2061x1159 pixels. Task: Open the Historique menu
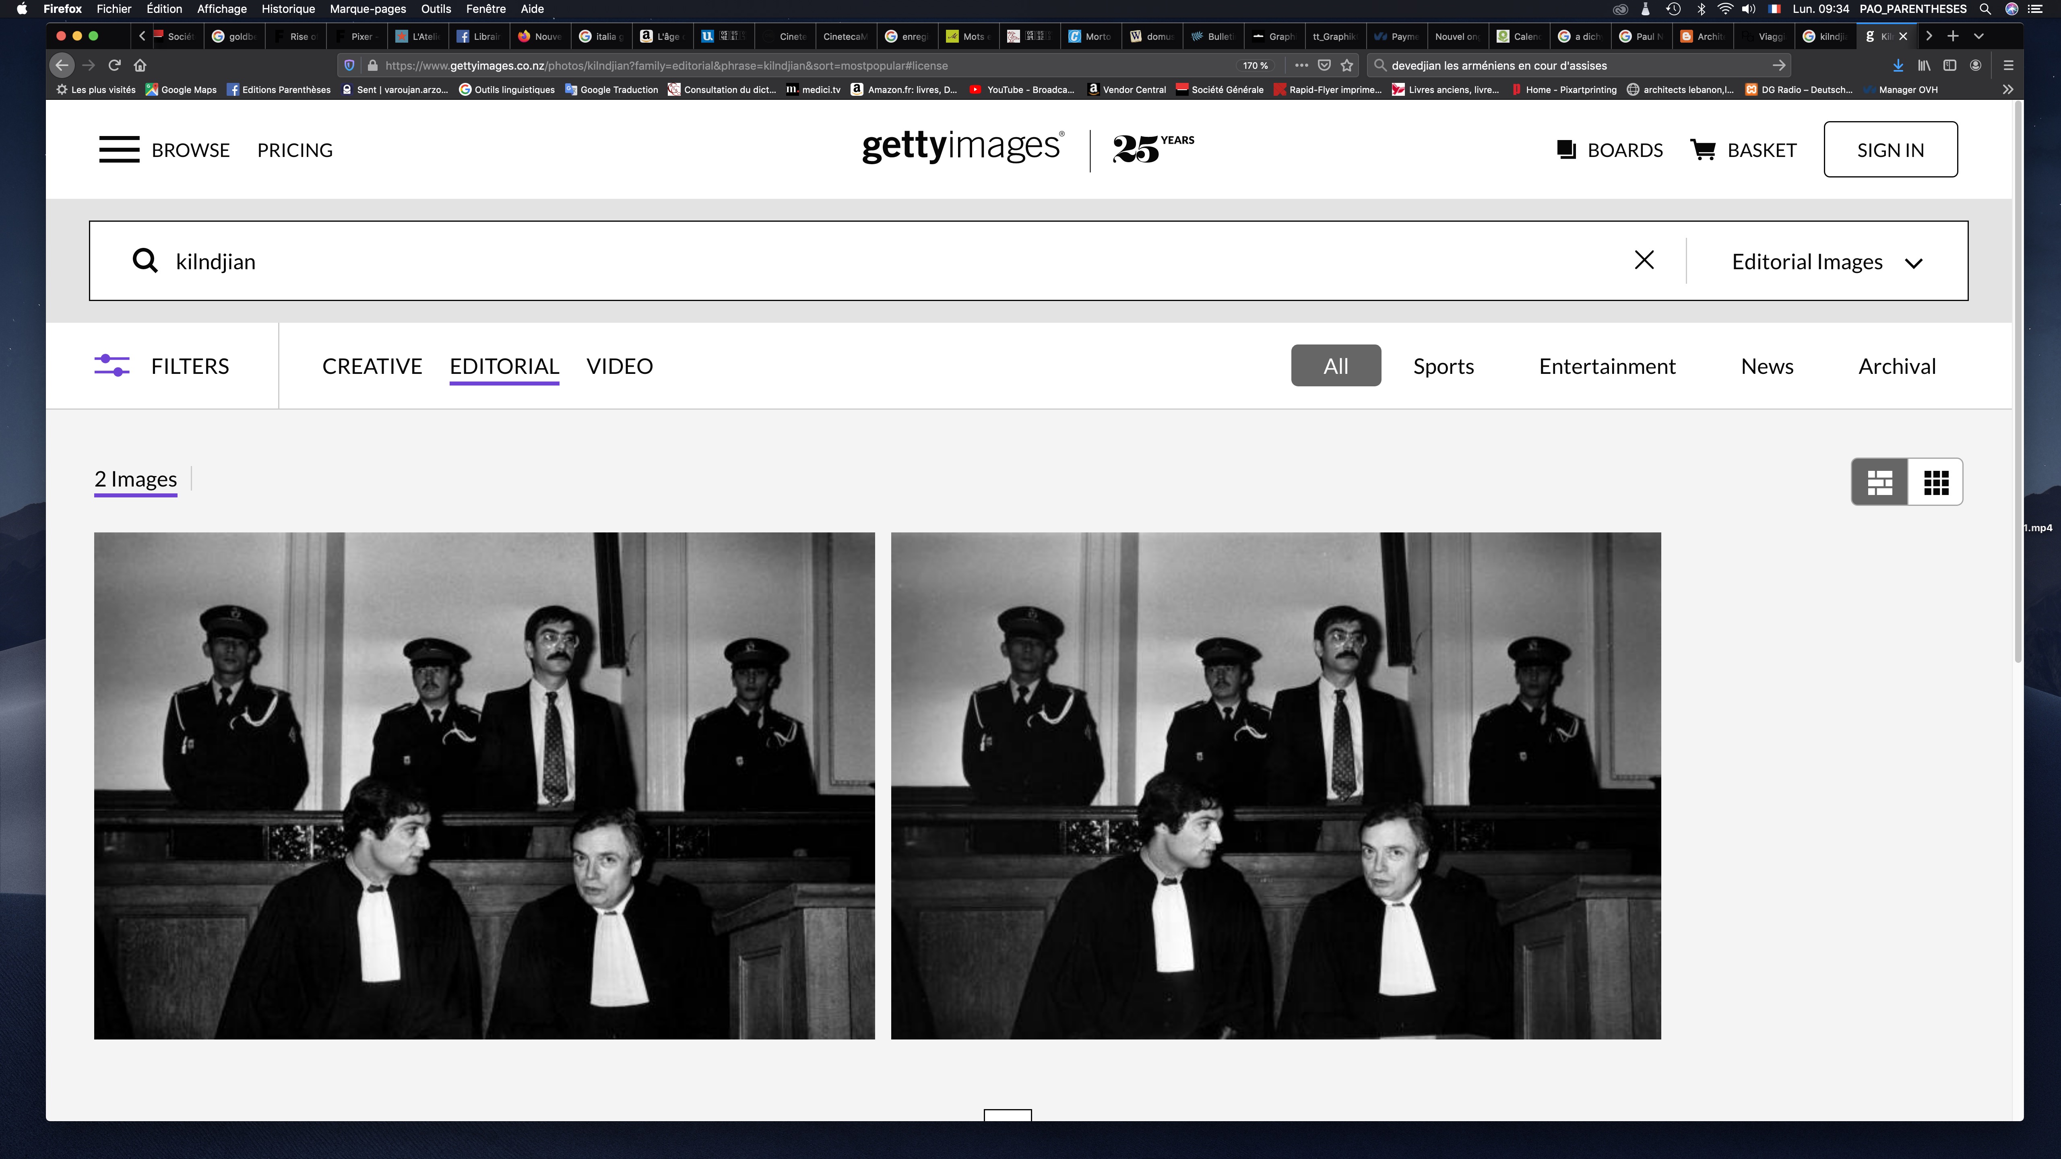(288, 9)
